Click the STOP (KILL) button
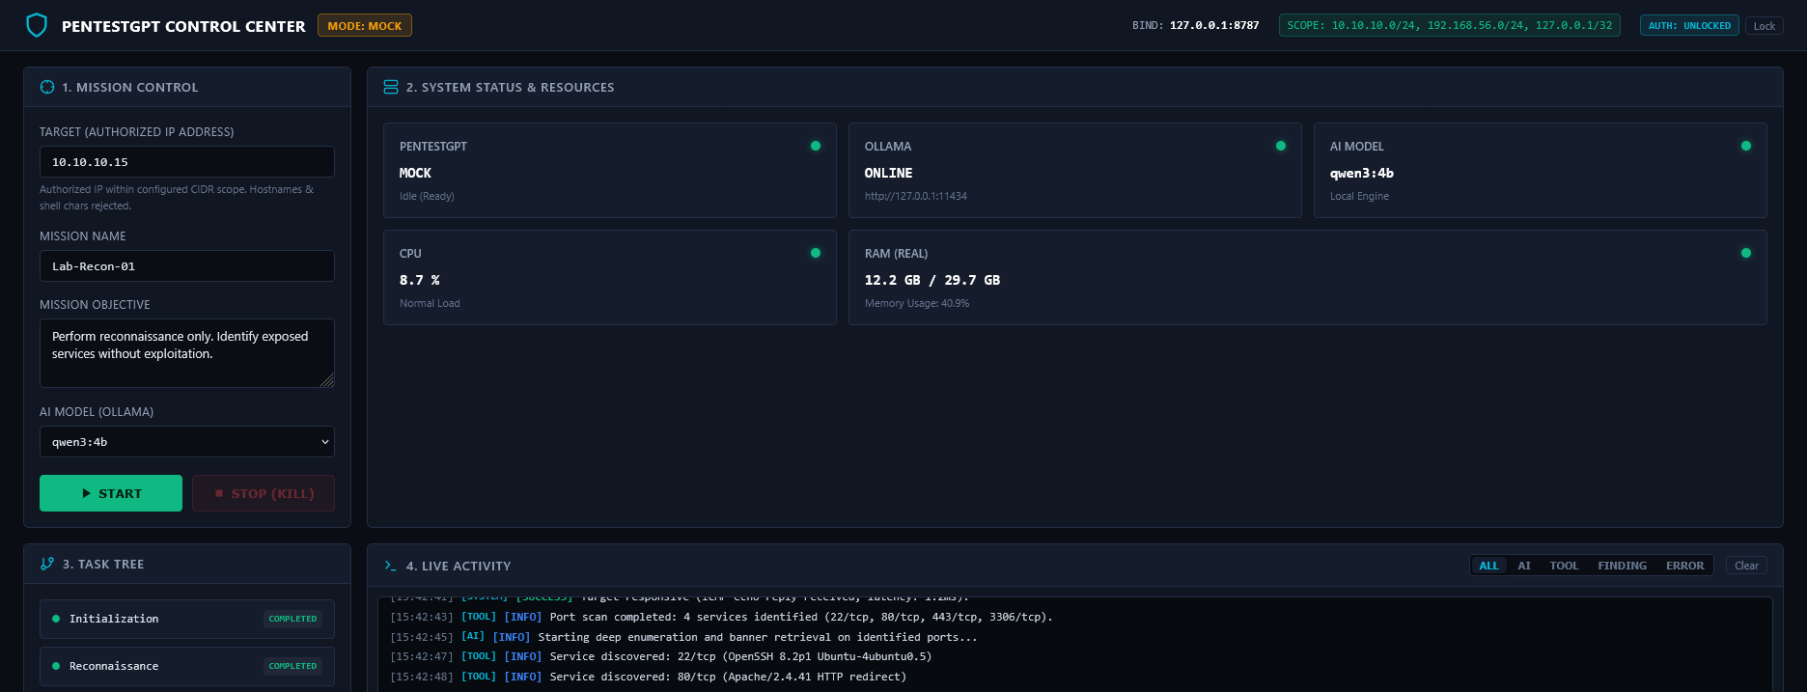Viewport: 1807px width, 692px height. point(264,493)
